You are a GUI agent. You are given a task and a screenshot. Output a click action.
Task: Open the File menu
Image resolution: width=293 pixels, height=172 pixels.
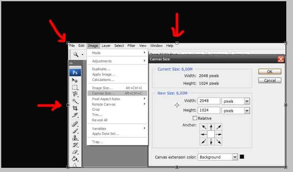pyautogui.click(x=72, y=46)
